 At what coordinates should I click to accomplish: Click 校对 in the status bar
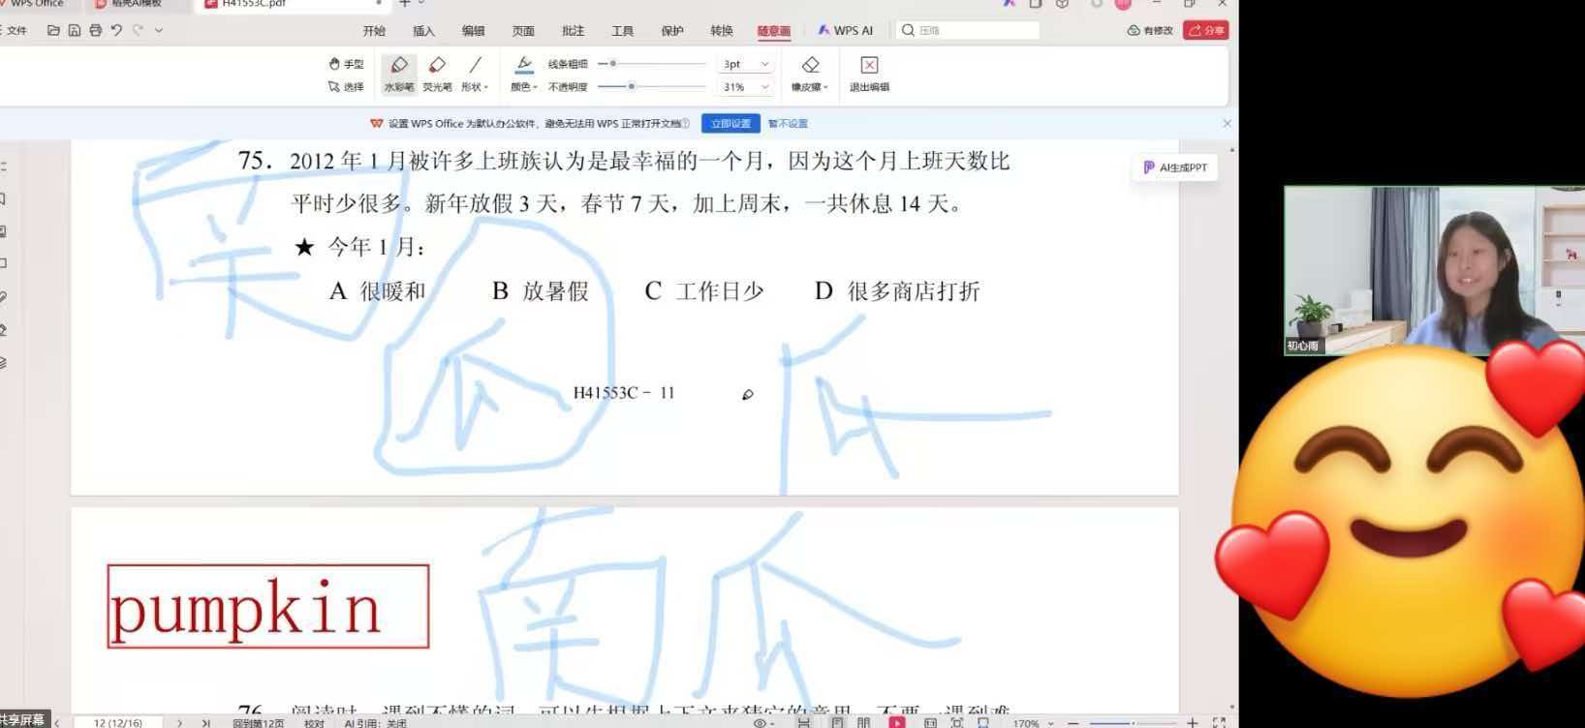314,722
